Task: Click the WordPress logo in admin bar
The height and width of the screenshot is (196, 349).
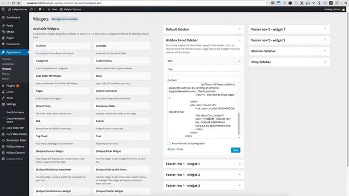Action: (3, 9)
